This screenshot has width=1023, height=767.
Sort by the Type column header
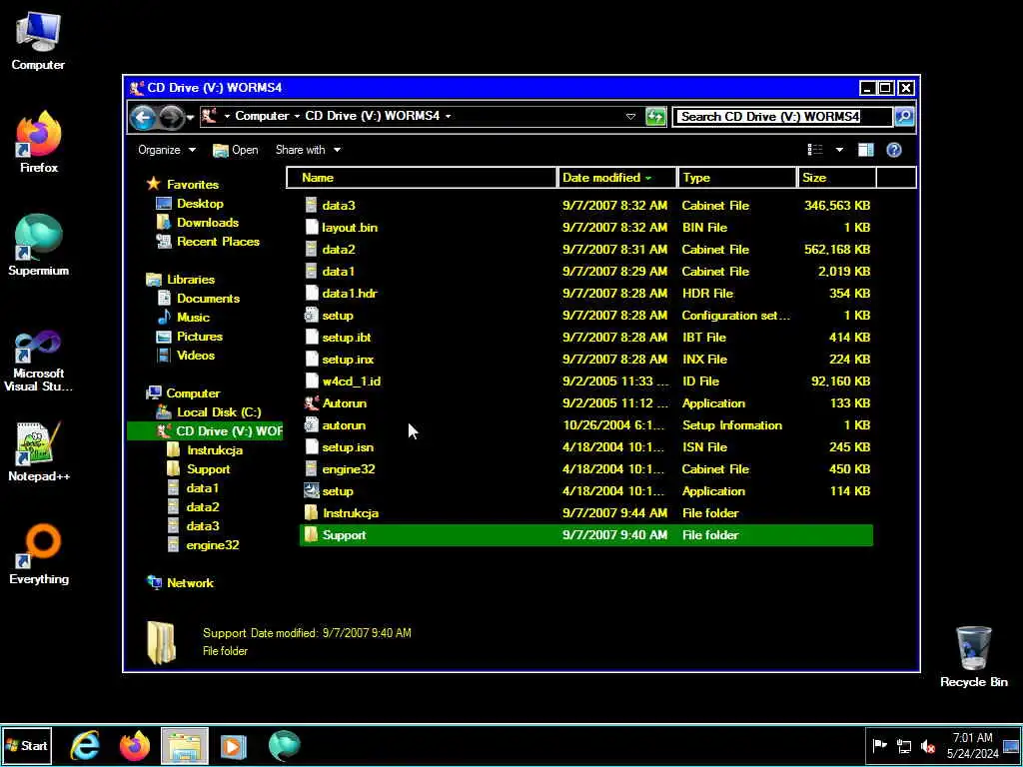pyautogui.click(x=736, y=178)
